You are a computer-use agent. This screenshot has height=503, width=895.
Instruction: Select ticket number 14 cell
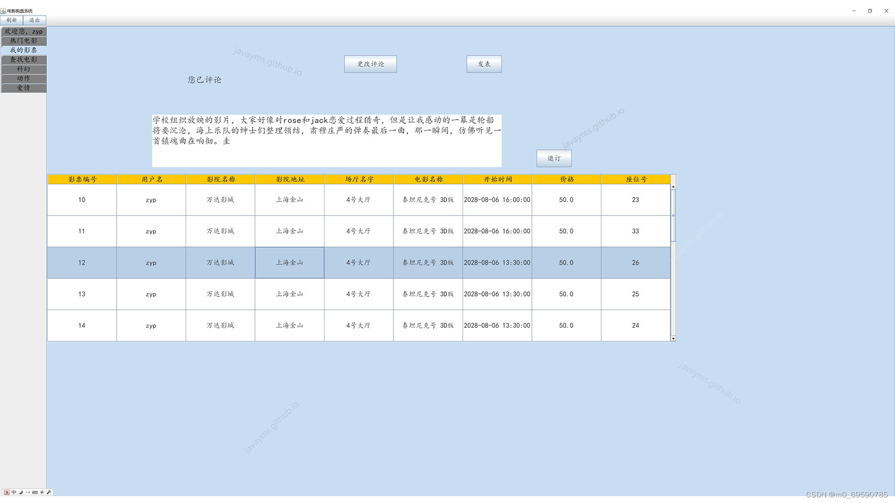click(82, 326)
